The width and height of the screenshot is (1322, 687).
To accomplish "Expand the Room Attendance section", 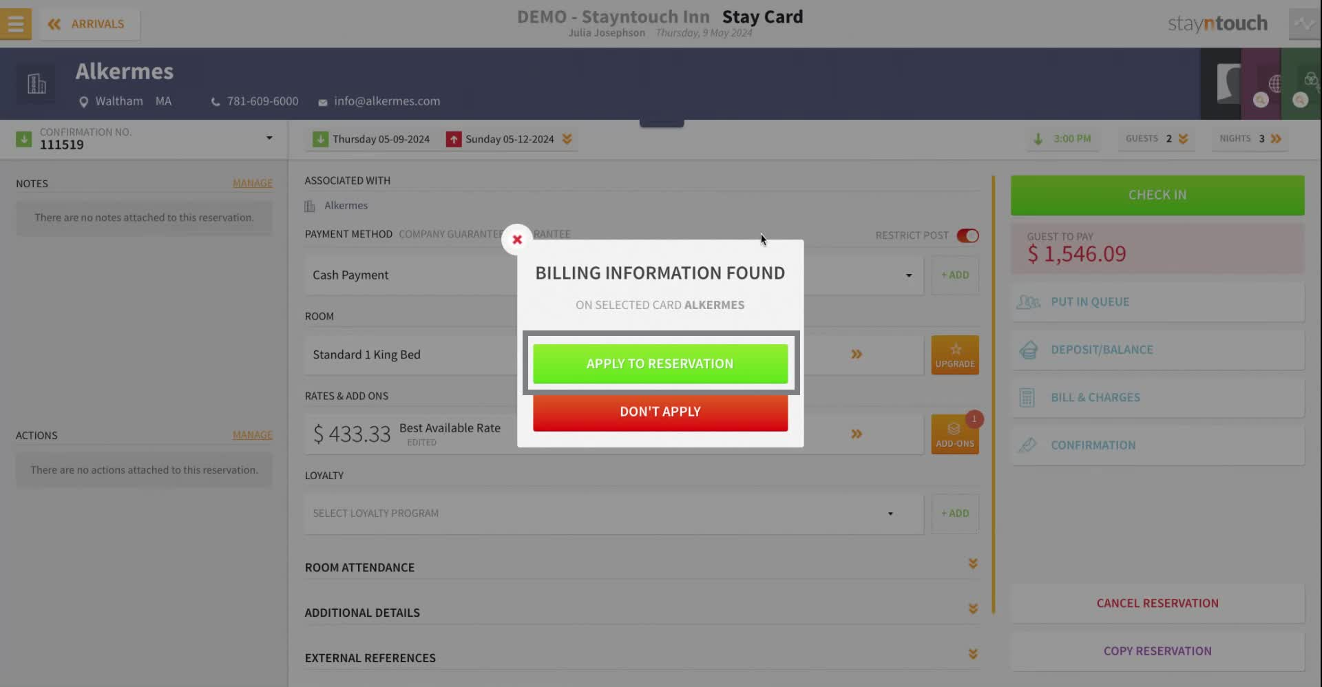I will click(642, 567).
